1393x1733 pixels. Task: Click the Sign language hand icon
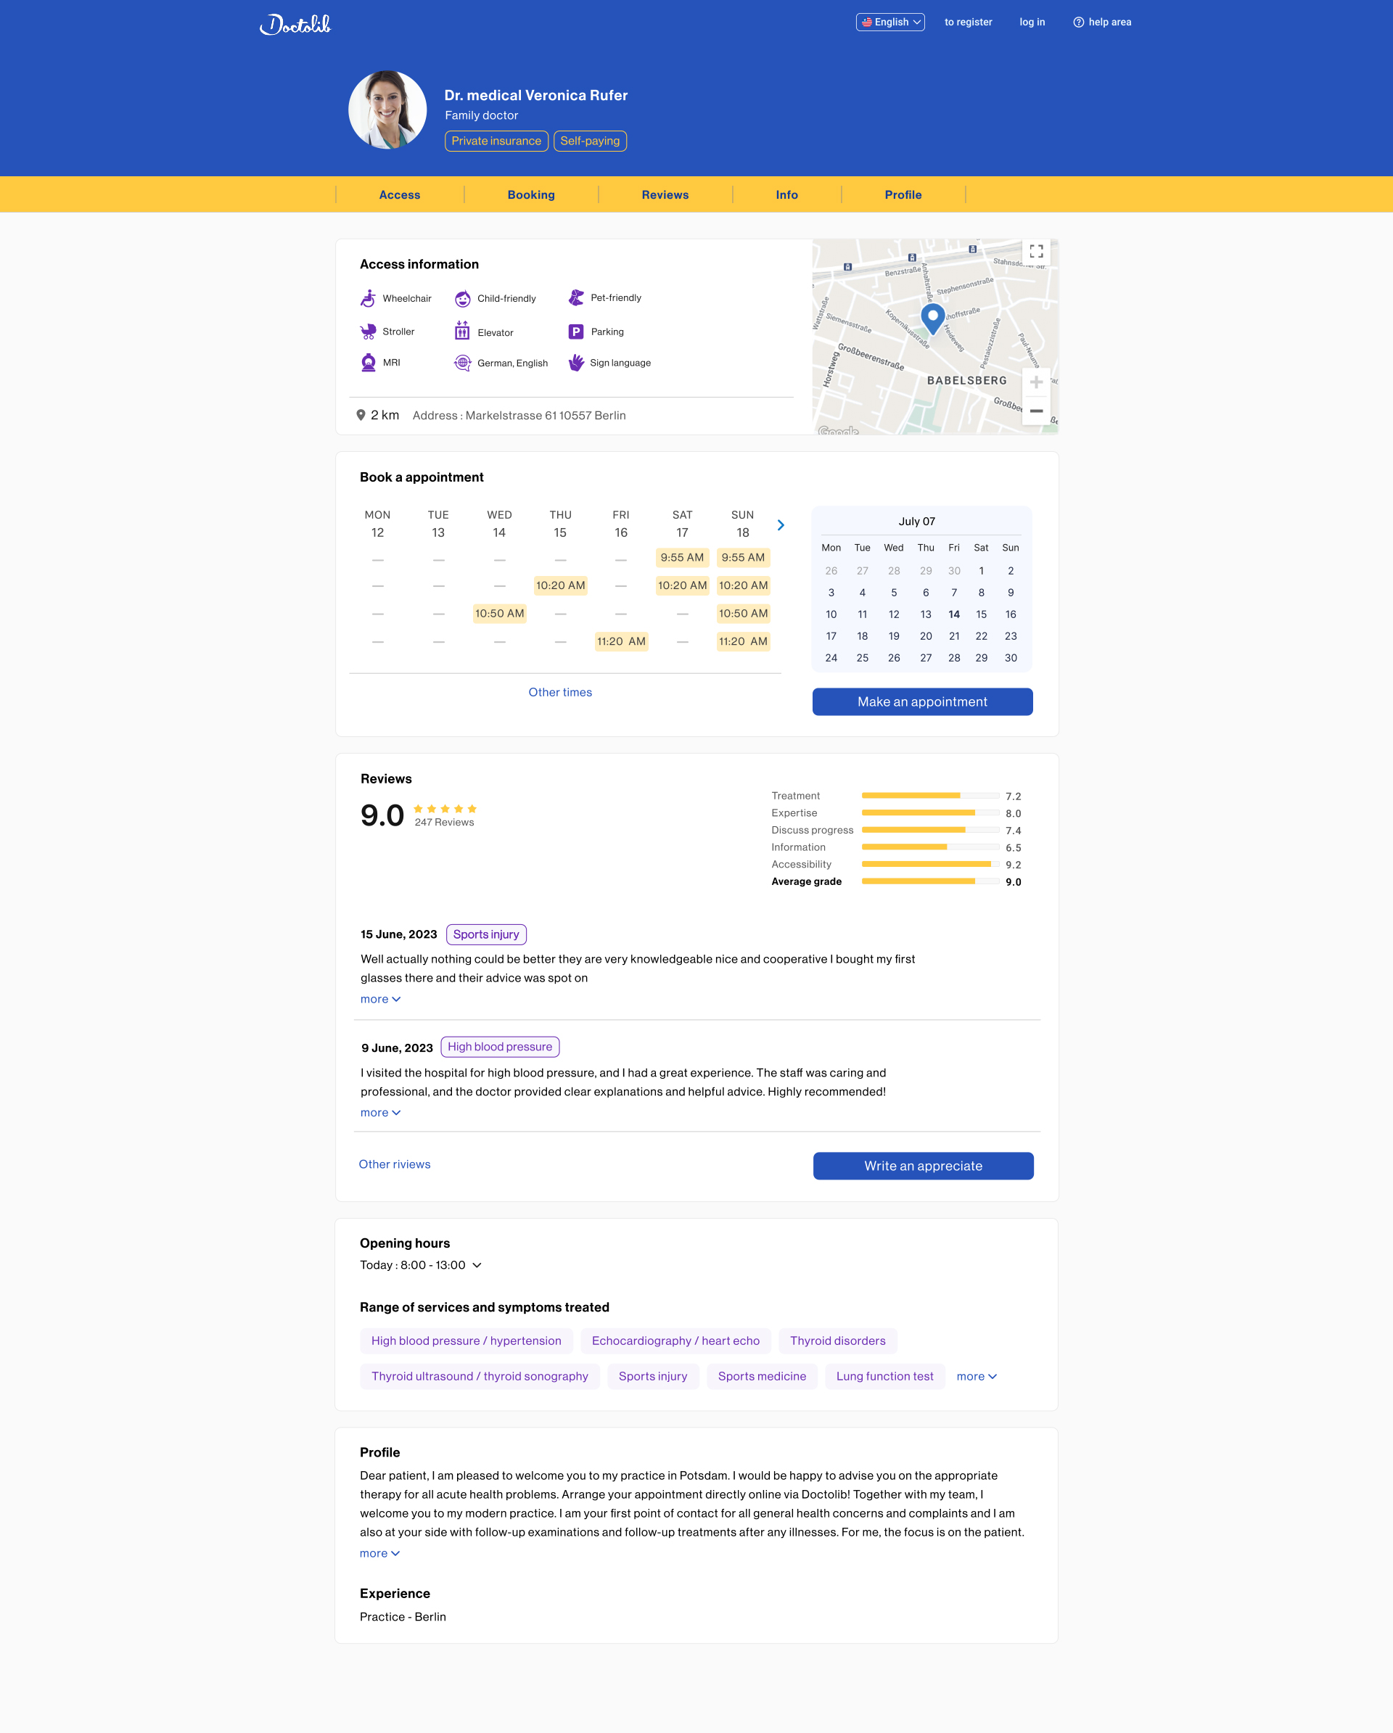tap(576, 363)
